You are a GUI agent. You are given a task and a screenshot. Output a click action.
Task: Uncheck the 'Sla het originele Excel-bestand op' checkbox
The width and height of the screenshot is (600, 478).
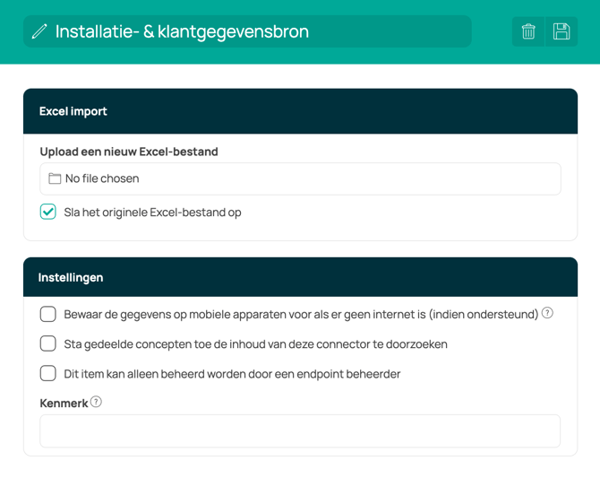(48, 213)
